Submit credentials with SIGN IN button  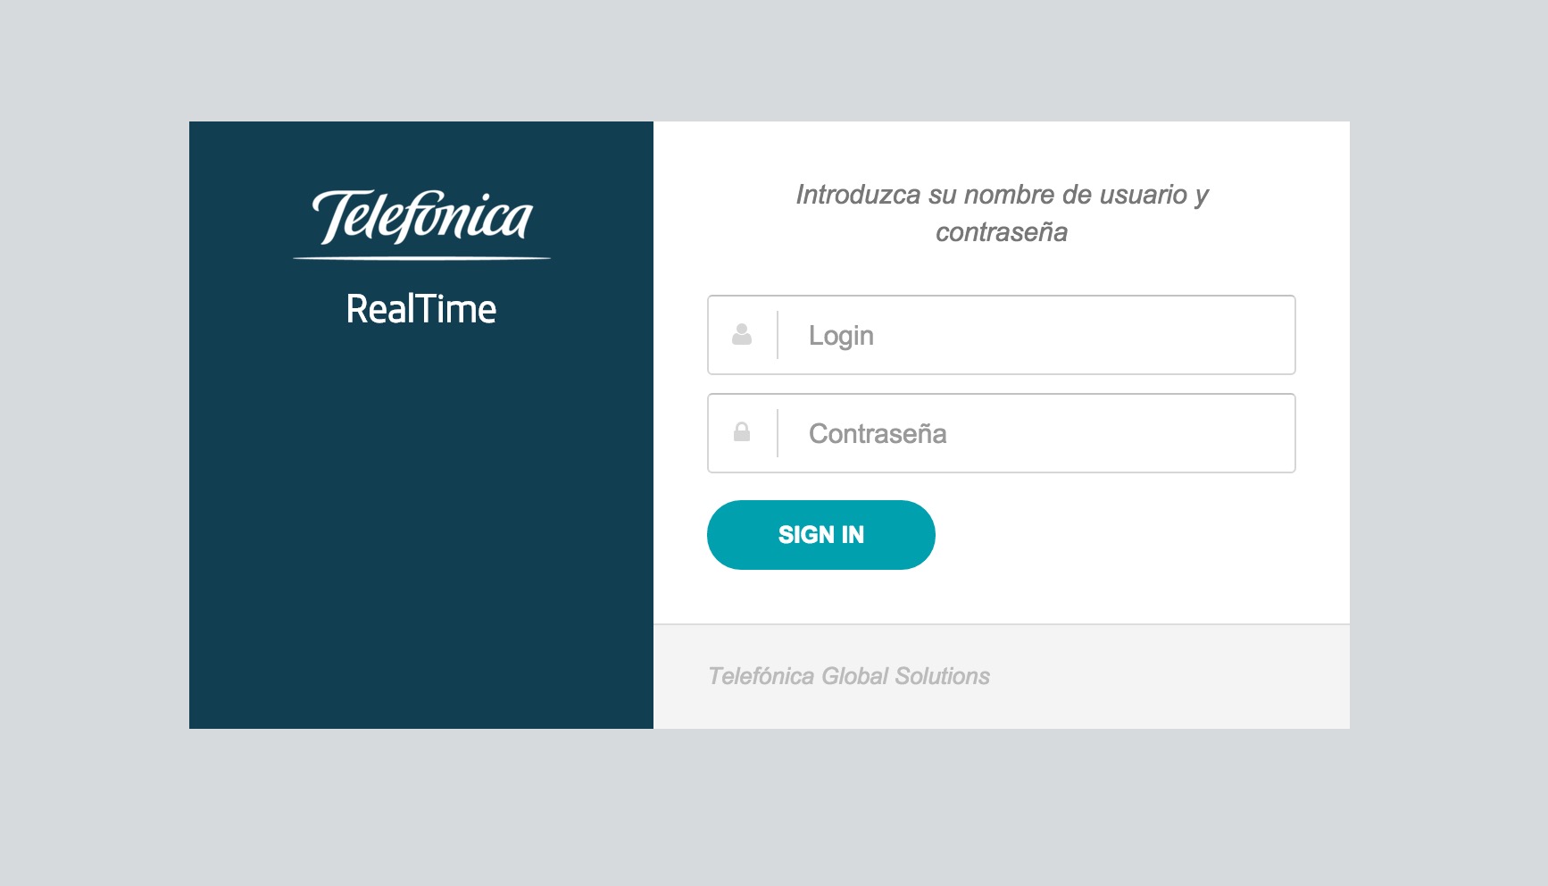(821, 534)
